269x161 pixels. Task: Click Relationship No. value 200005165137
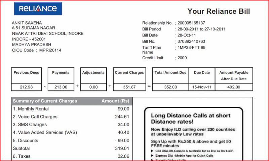pyautogui.click(x=191, y=23)
